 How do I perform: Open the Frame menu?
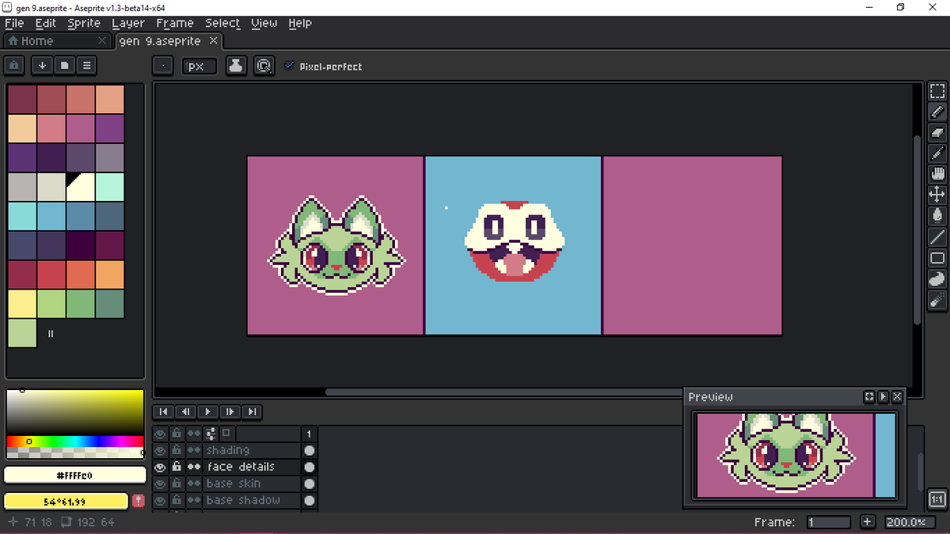[175, 23]
